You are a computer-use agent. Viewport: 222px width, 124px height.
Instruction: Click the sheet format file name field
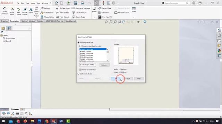pyautogui.click(x=88, y=65)
